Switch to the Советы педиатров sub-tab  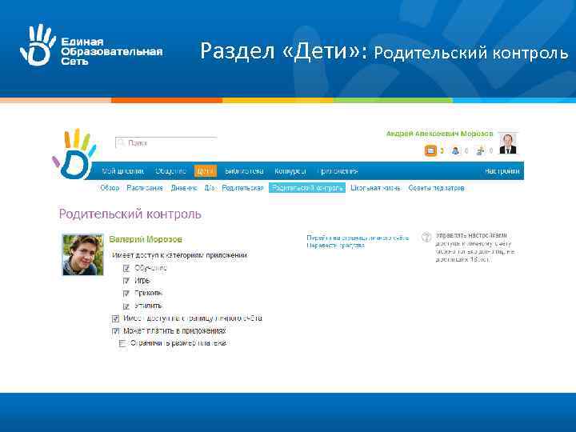436,188
